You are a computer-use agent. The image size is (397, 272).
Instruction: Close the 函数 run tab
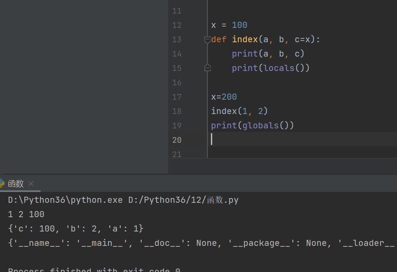31,184
